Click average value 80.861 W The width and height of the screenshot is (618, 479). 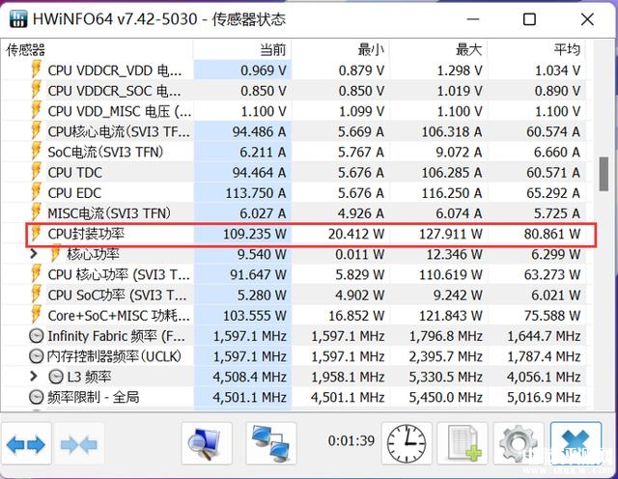click(x=552, y=234)
